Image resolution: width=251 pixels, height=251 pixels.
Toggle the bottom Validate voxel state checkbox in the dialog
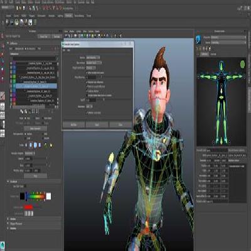click(87, 113)
